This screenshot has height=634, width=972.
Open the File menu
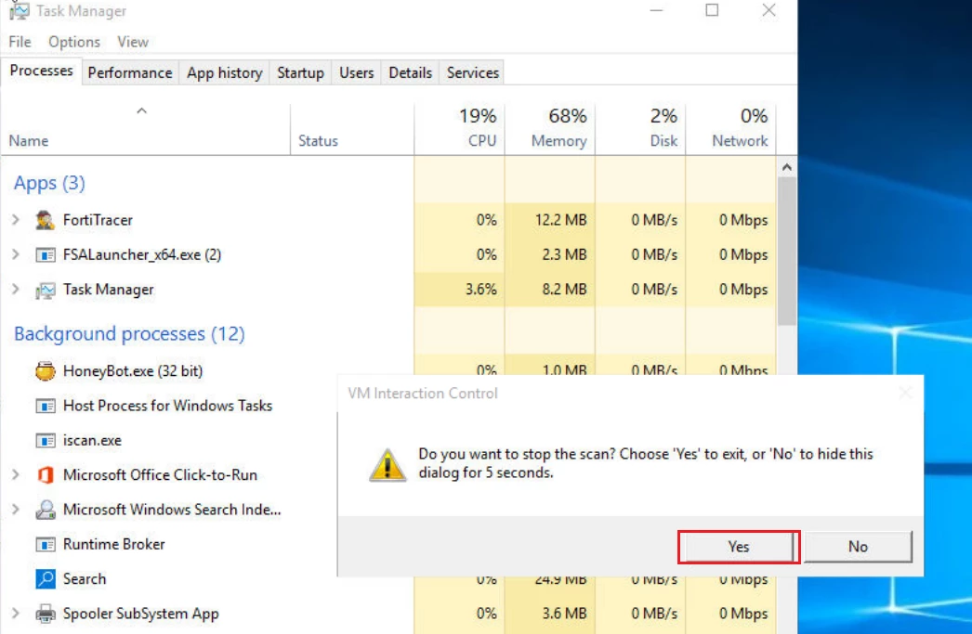[x=20, y=42]
